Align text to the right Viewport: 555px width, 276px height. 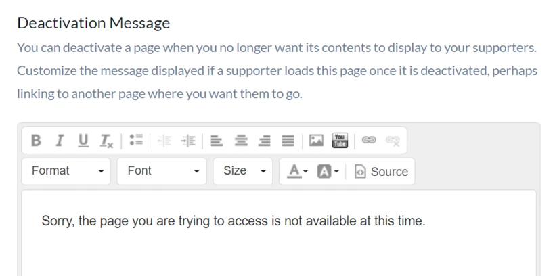[265, 141]
